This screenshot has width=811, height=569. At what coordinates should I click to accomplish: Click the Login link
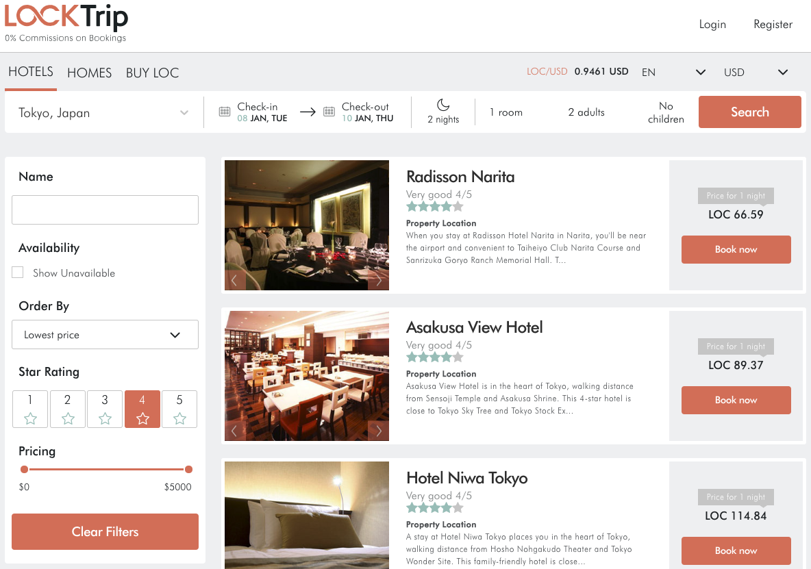(x=712, y=24)
